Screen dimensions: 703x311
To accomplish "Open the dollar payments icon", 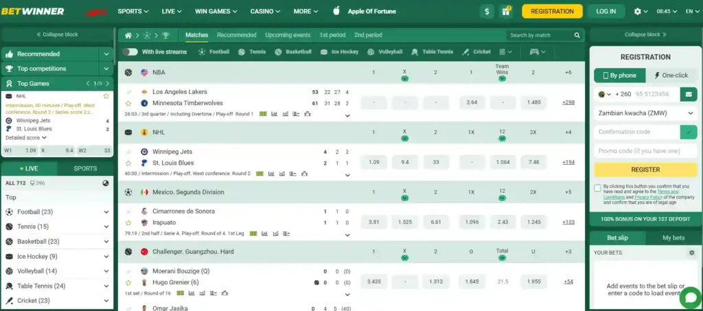I will pyautogui.click(x=487, y=11).
